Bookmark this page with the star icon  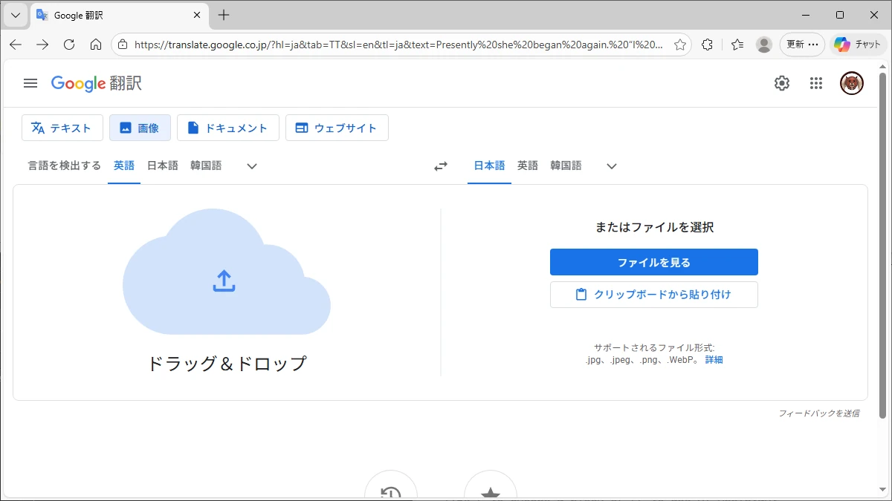pyautogui.click(x=679, y=45)
